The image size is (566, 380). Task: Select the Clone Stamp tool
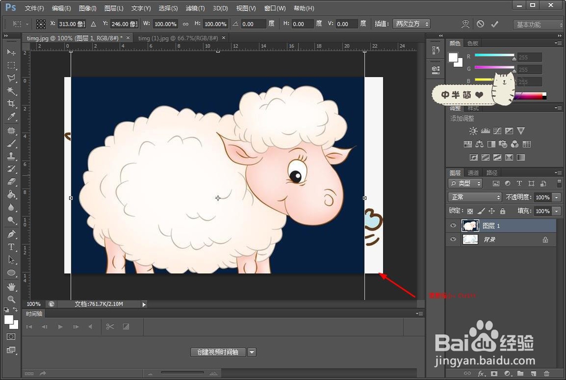pos(11,156)
